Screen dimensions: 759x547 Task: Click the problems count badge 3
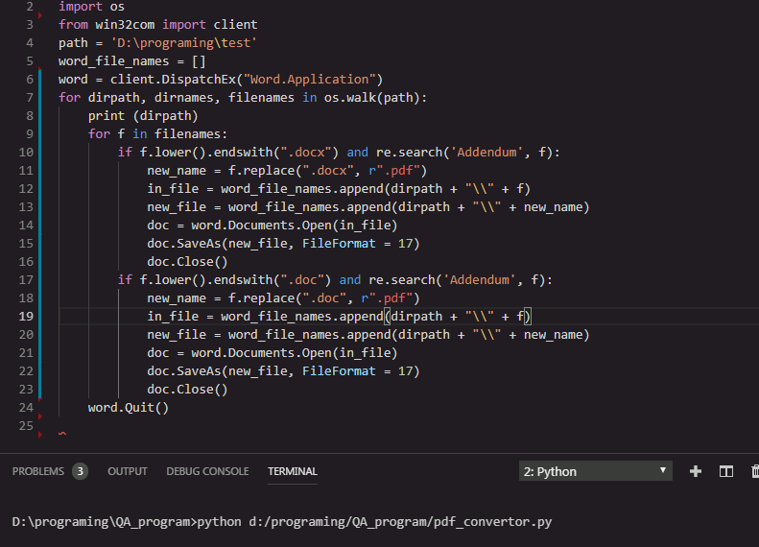click(x=80, y=471)
